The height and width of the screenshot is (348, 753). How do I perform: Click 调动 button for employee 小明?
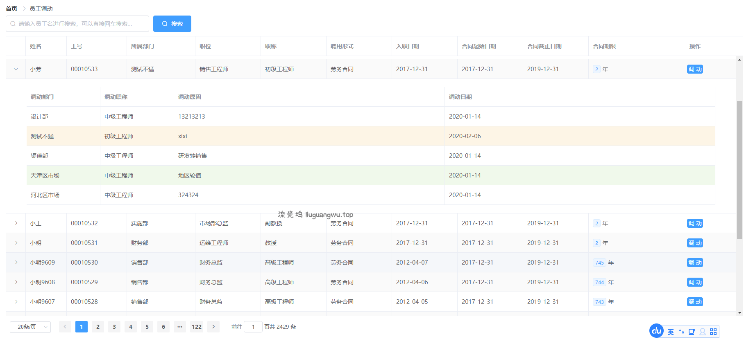tap(695, 243)
